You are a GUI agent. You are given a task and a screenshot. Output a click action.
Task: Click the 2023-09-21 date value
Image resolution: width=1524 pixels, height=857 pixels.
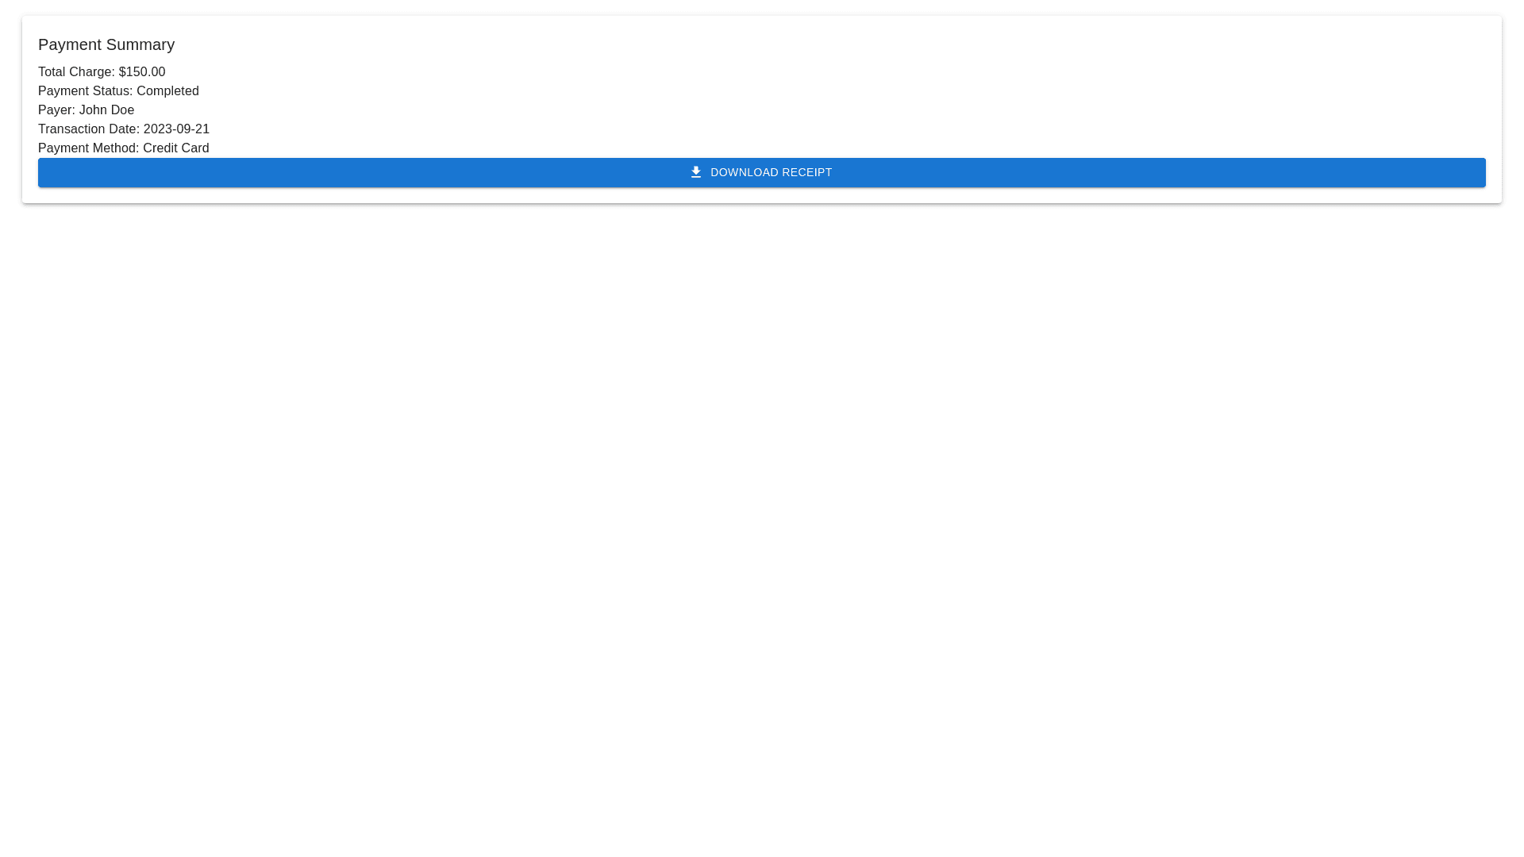[176, 129]
